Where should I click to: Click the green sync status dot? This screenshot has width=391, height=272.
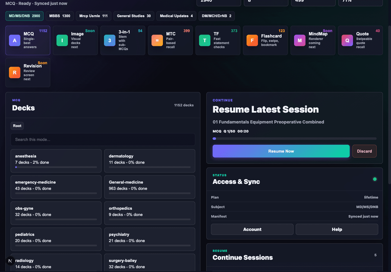coord(375,179)
